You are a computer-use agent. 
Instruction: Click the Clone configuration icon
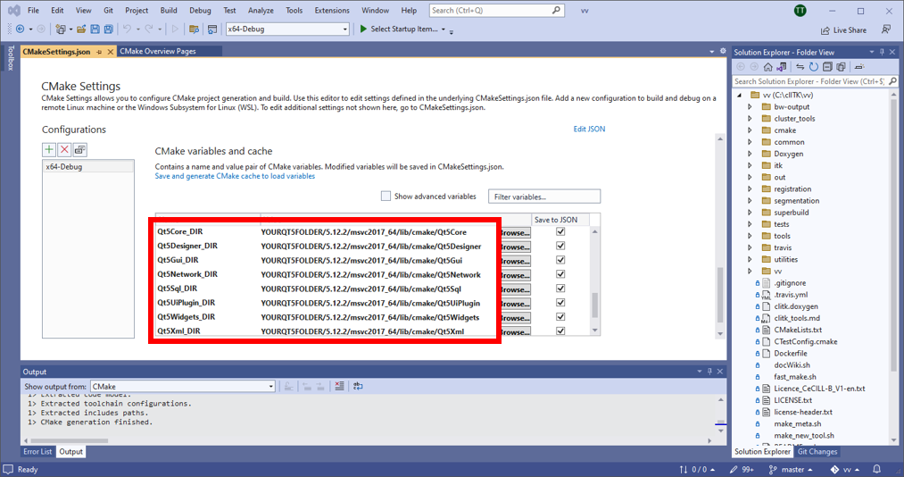80,150
